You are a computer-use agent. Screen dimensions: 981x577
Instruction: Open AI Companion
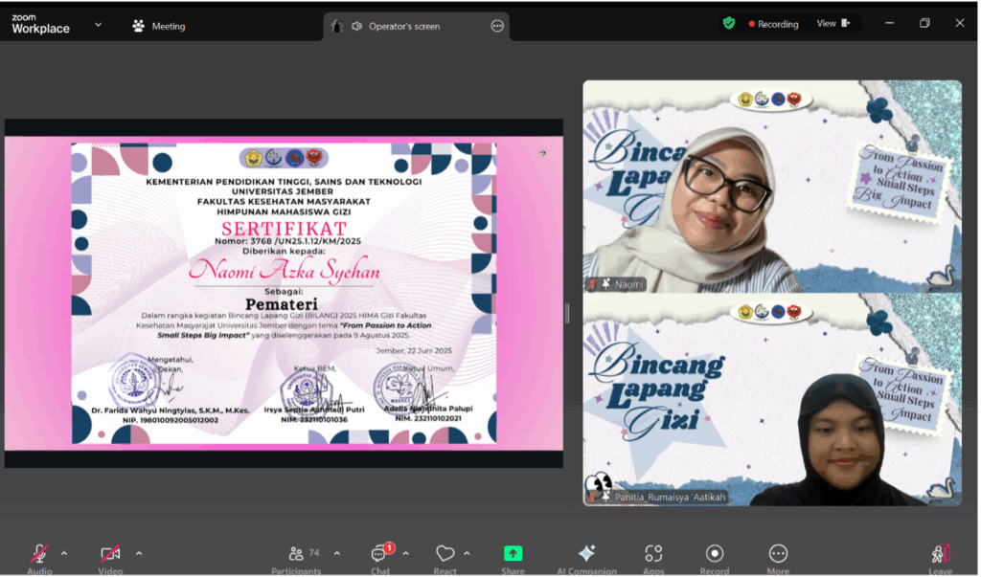point(586,554)
